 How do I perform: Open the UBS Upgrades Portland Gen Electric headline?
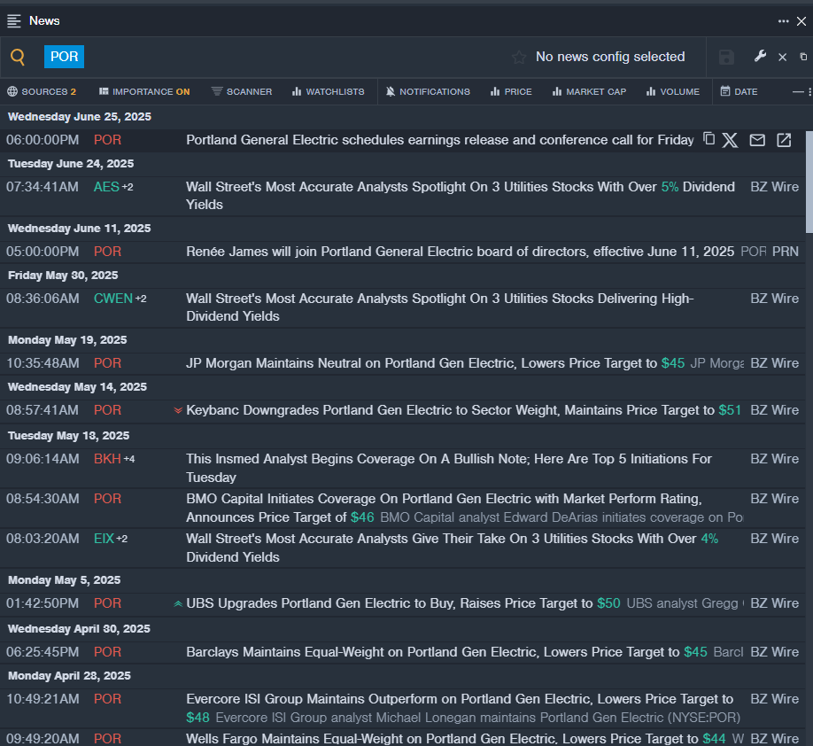(x=403, y=603)
